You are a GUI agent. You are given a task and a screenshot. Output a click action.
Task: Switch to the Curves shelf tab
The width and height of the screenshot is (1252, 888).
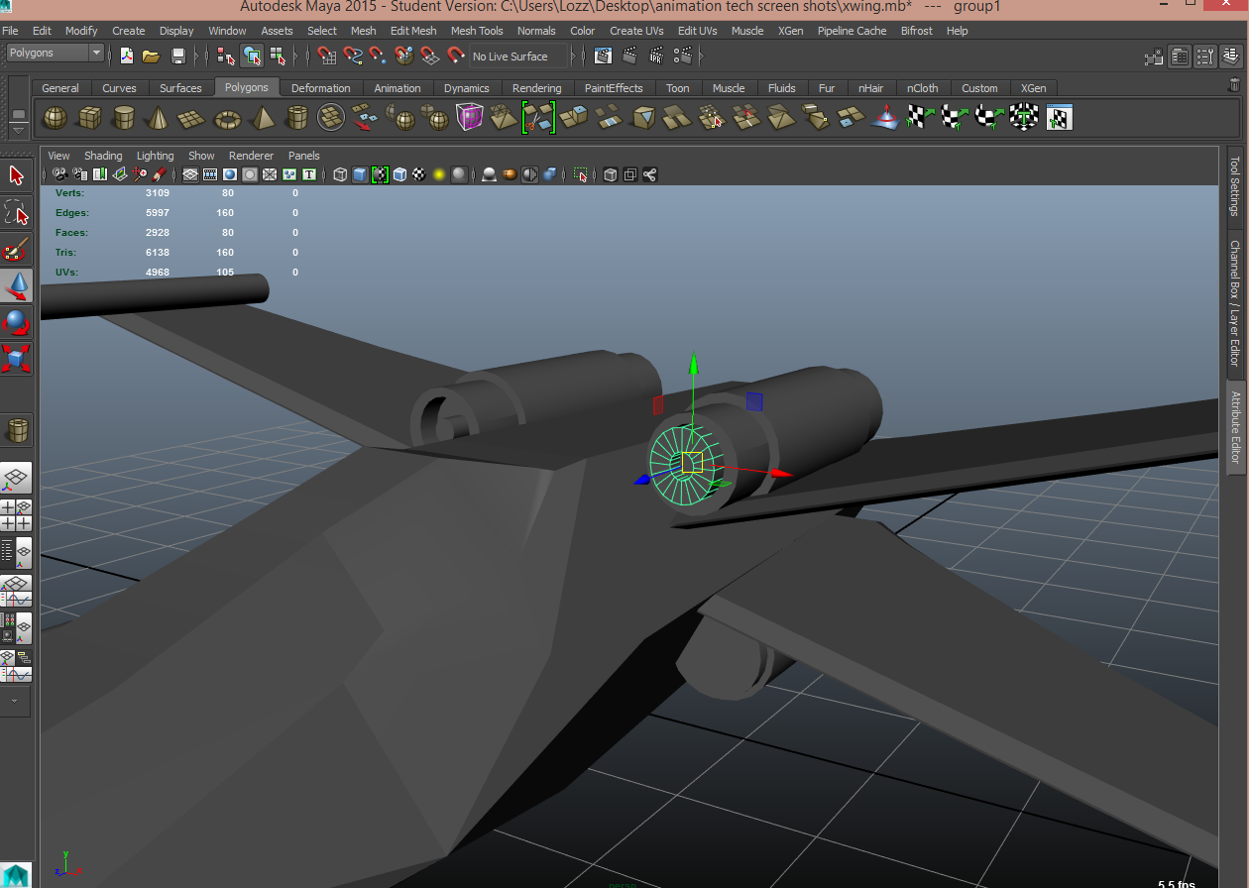click(x=119, y=88)
